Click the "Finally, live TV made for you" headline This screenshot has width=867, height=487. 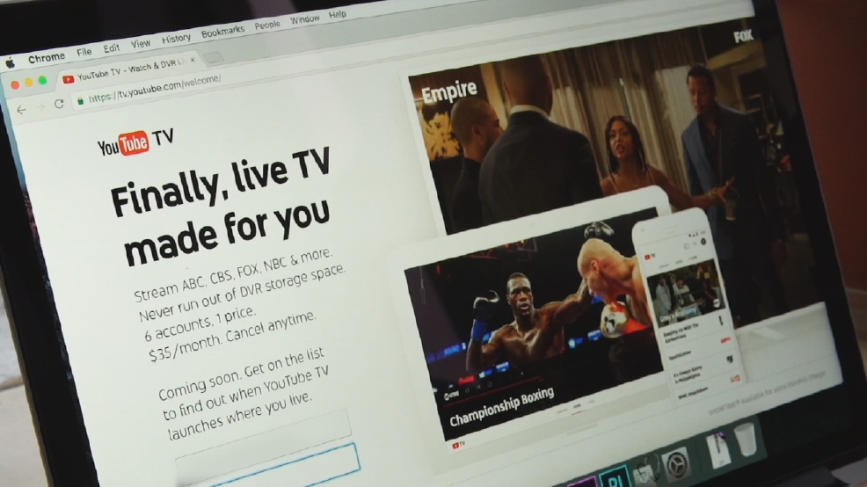pos(222,206)
